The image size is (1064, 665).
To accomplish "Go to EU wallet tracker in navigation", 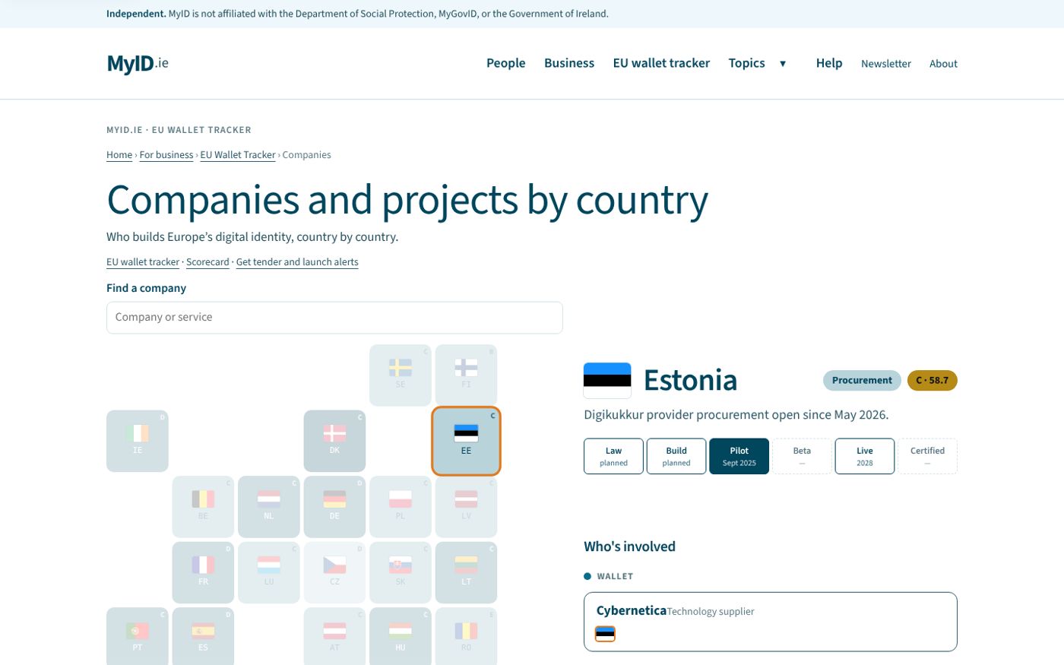I will coord(661,63).
